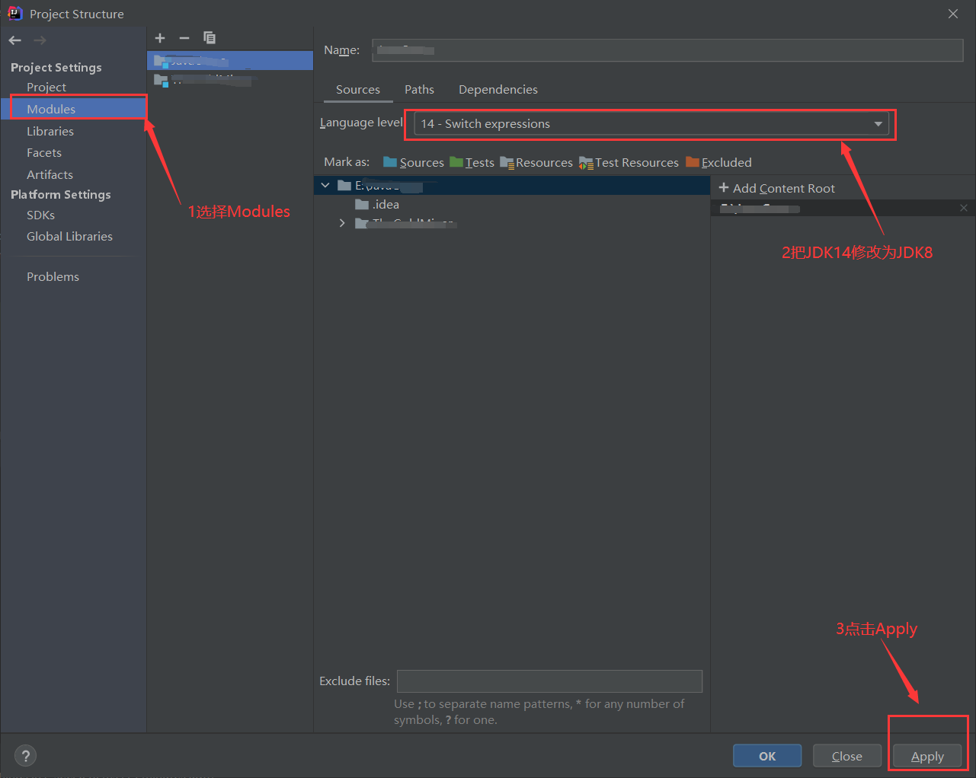Mark as Resources folder icon
The height and width of the screenshot is (778, 976).
pyautogui.click(x=507, y=162)
